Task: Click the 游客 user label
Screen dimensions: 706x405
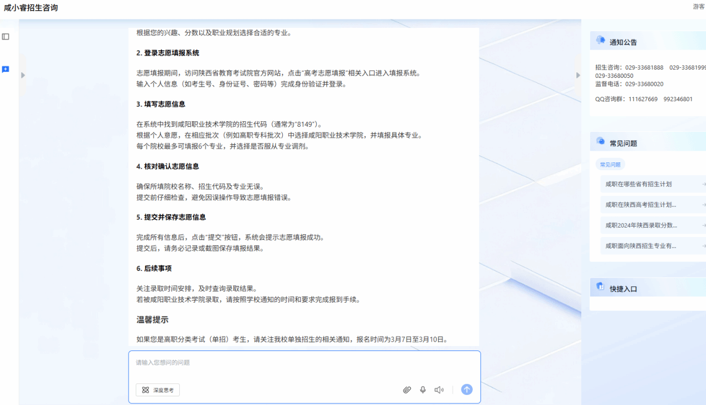Action: pyautogui.click(x=699, y=7)
